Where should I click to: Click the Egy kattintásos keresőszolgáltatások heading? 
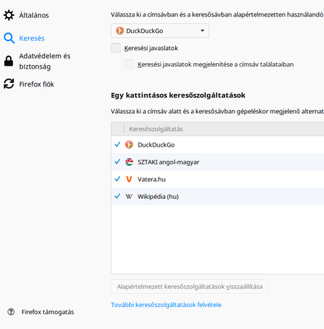(x=178, y=95)
